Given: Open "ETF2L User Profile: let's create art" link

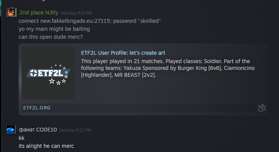Looking at the screenshot, I should pyautogui.click(x=123, y=53).
